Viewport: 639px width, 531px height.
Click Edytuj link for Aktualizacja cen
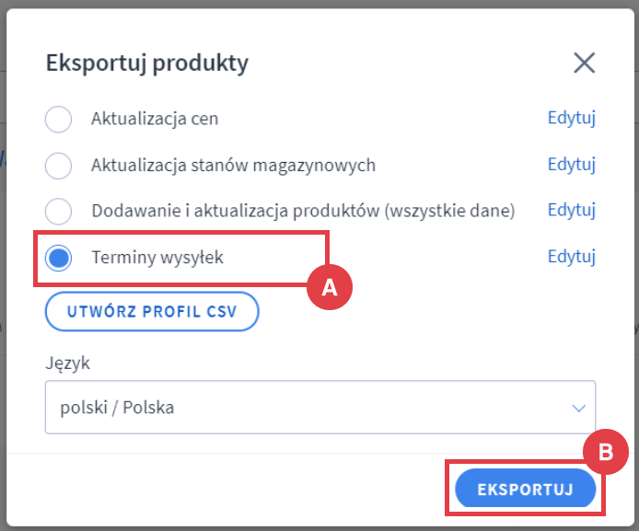572,119
